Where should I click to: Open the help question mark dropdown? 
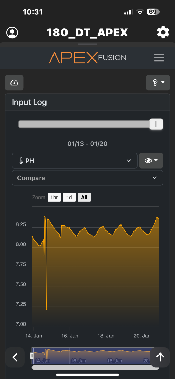coord(158,83)
